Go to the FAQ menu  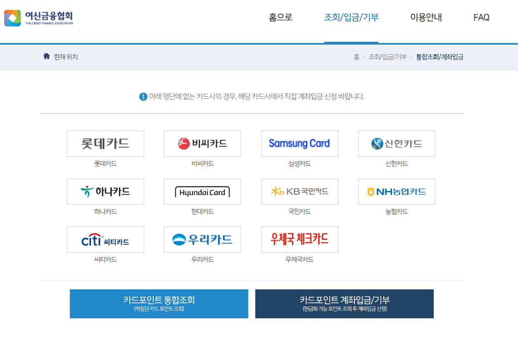point(481,17)
